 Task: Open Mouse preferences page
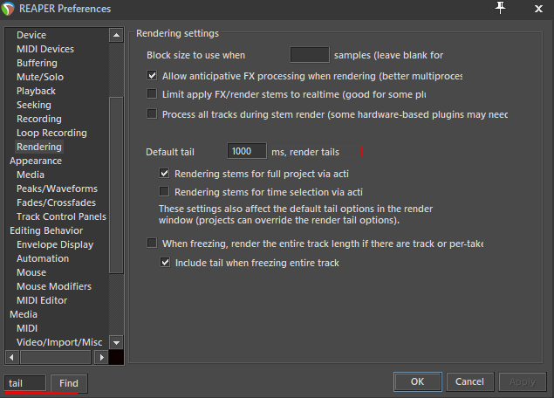coord(31,272)
